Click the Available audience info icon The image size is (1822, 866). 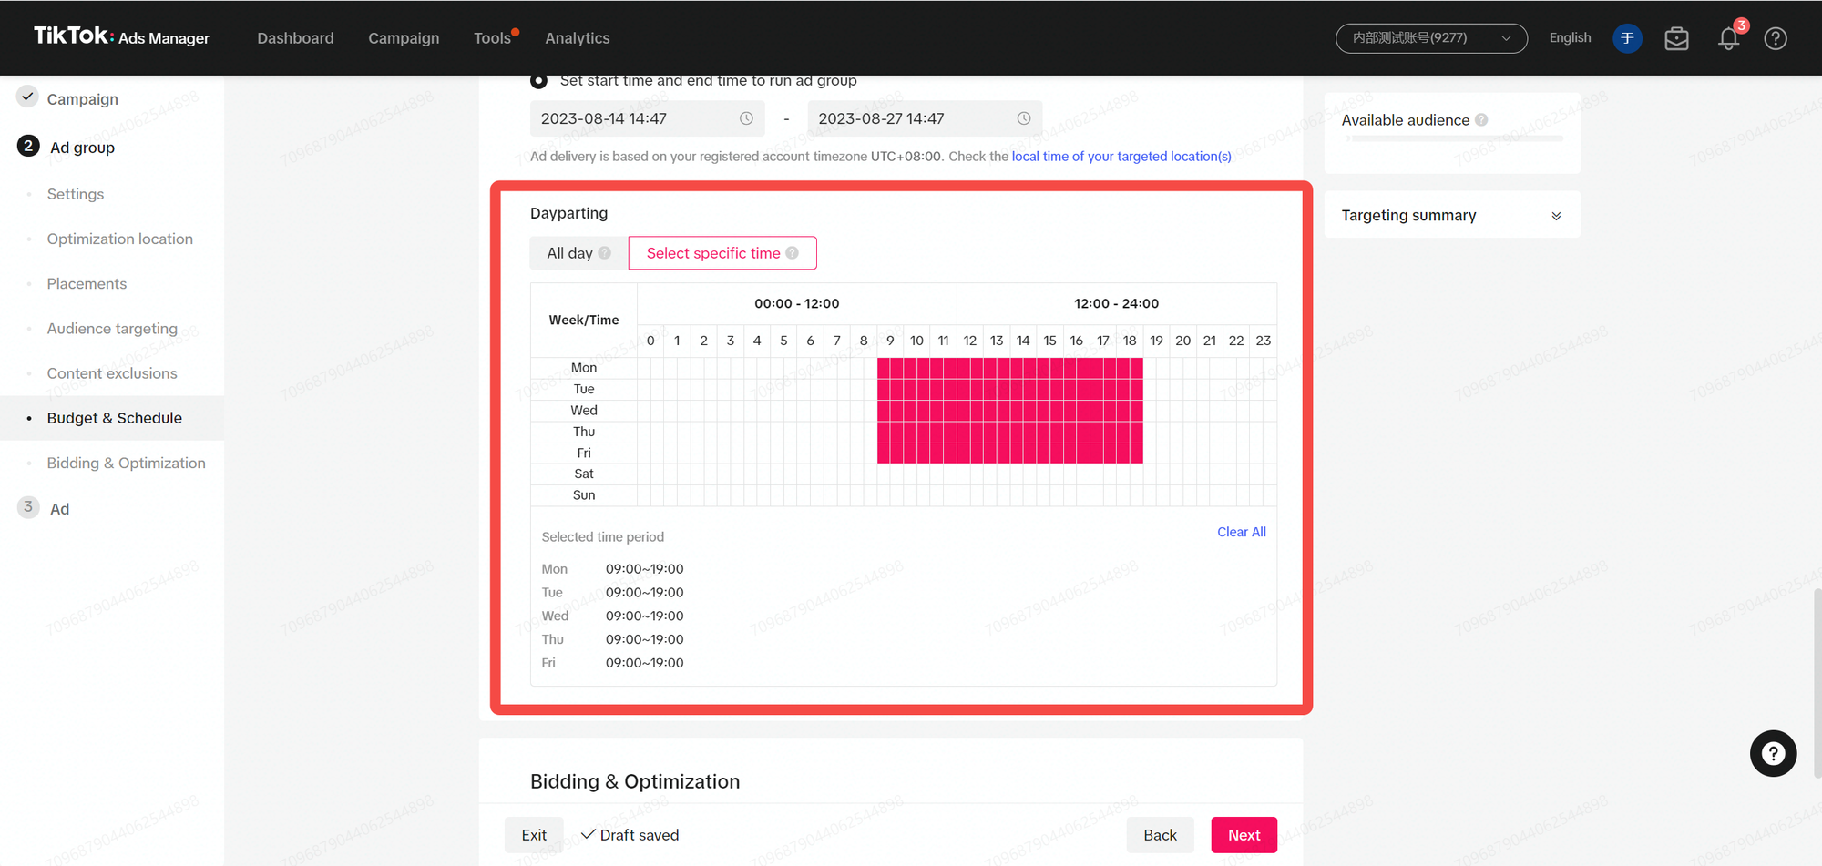pyautogui.click(x=1481, y=120)
